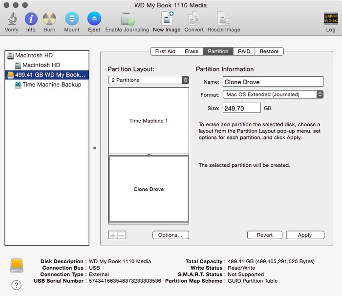This screenshot has height=296, width=342.
Task: Remove partition with minus button
Action: (122, 235)
